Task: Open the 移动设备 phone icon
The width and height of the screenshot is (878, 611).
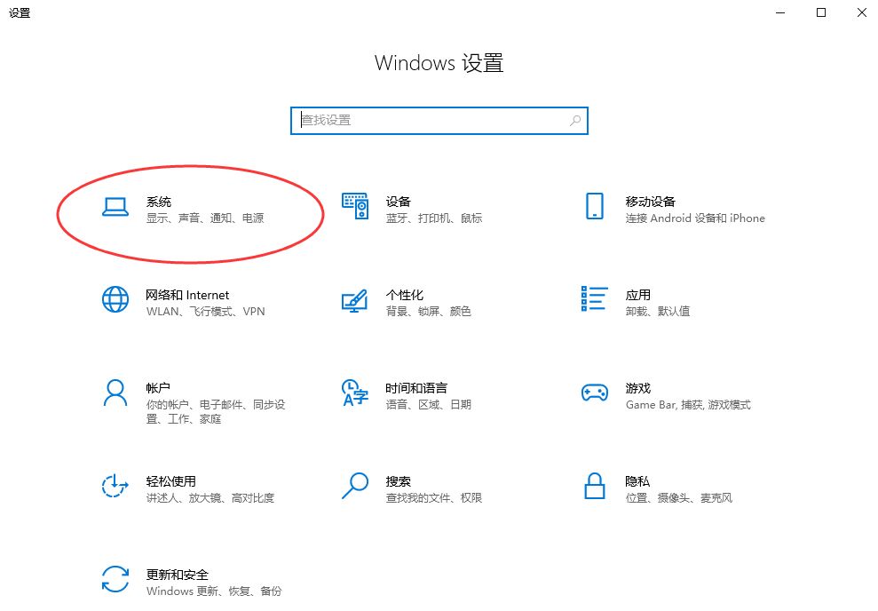Action: [595, 206]
